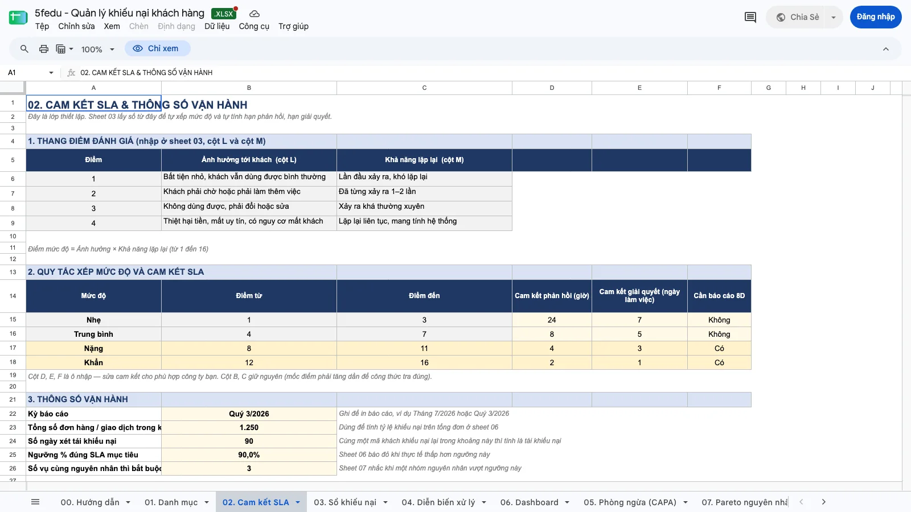Click the cloud document status icon
911x512 pixels.
pyautogui.click(x=255, y=14)
